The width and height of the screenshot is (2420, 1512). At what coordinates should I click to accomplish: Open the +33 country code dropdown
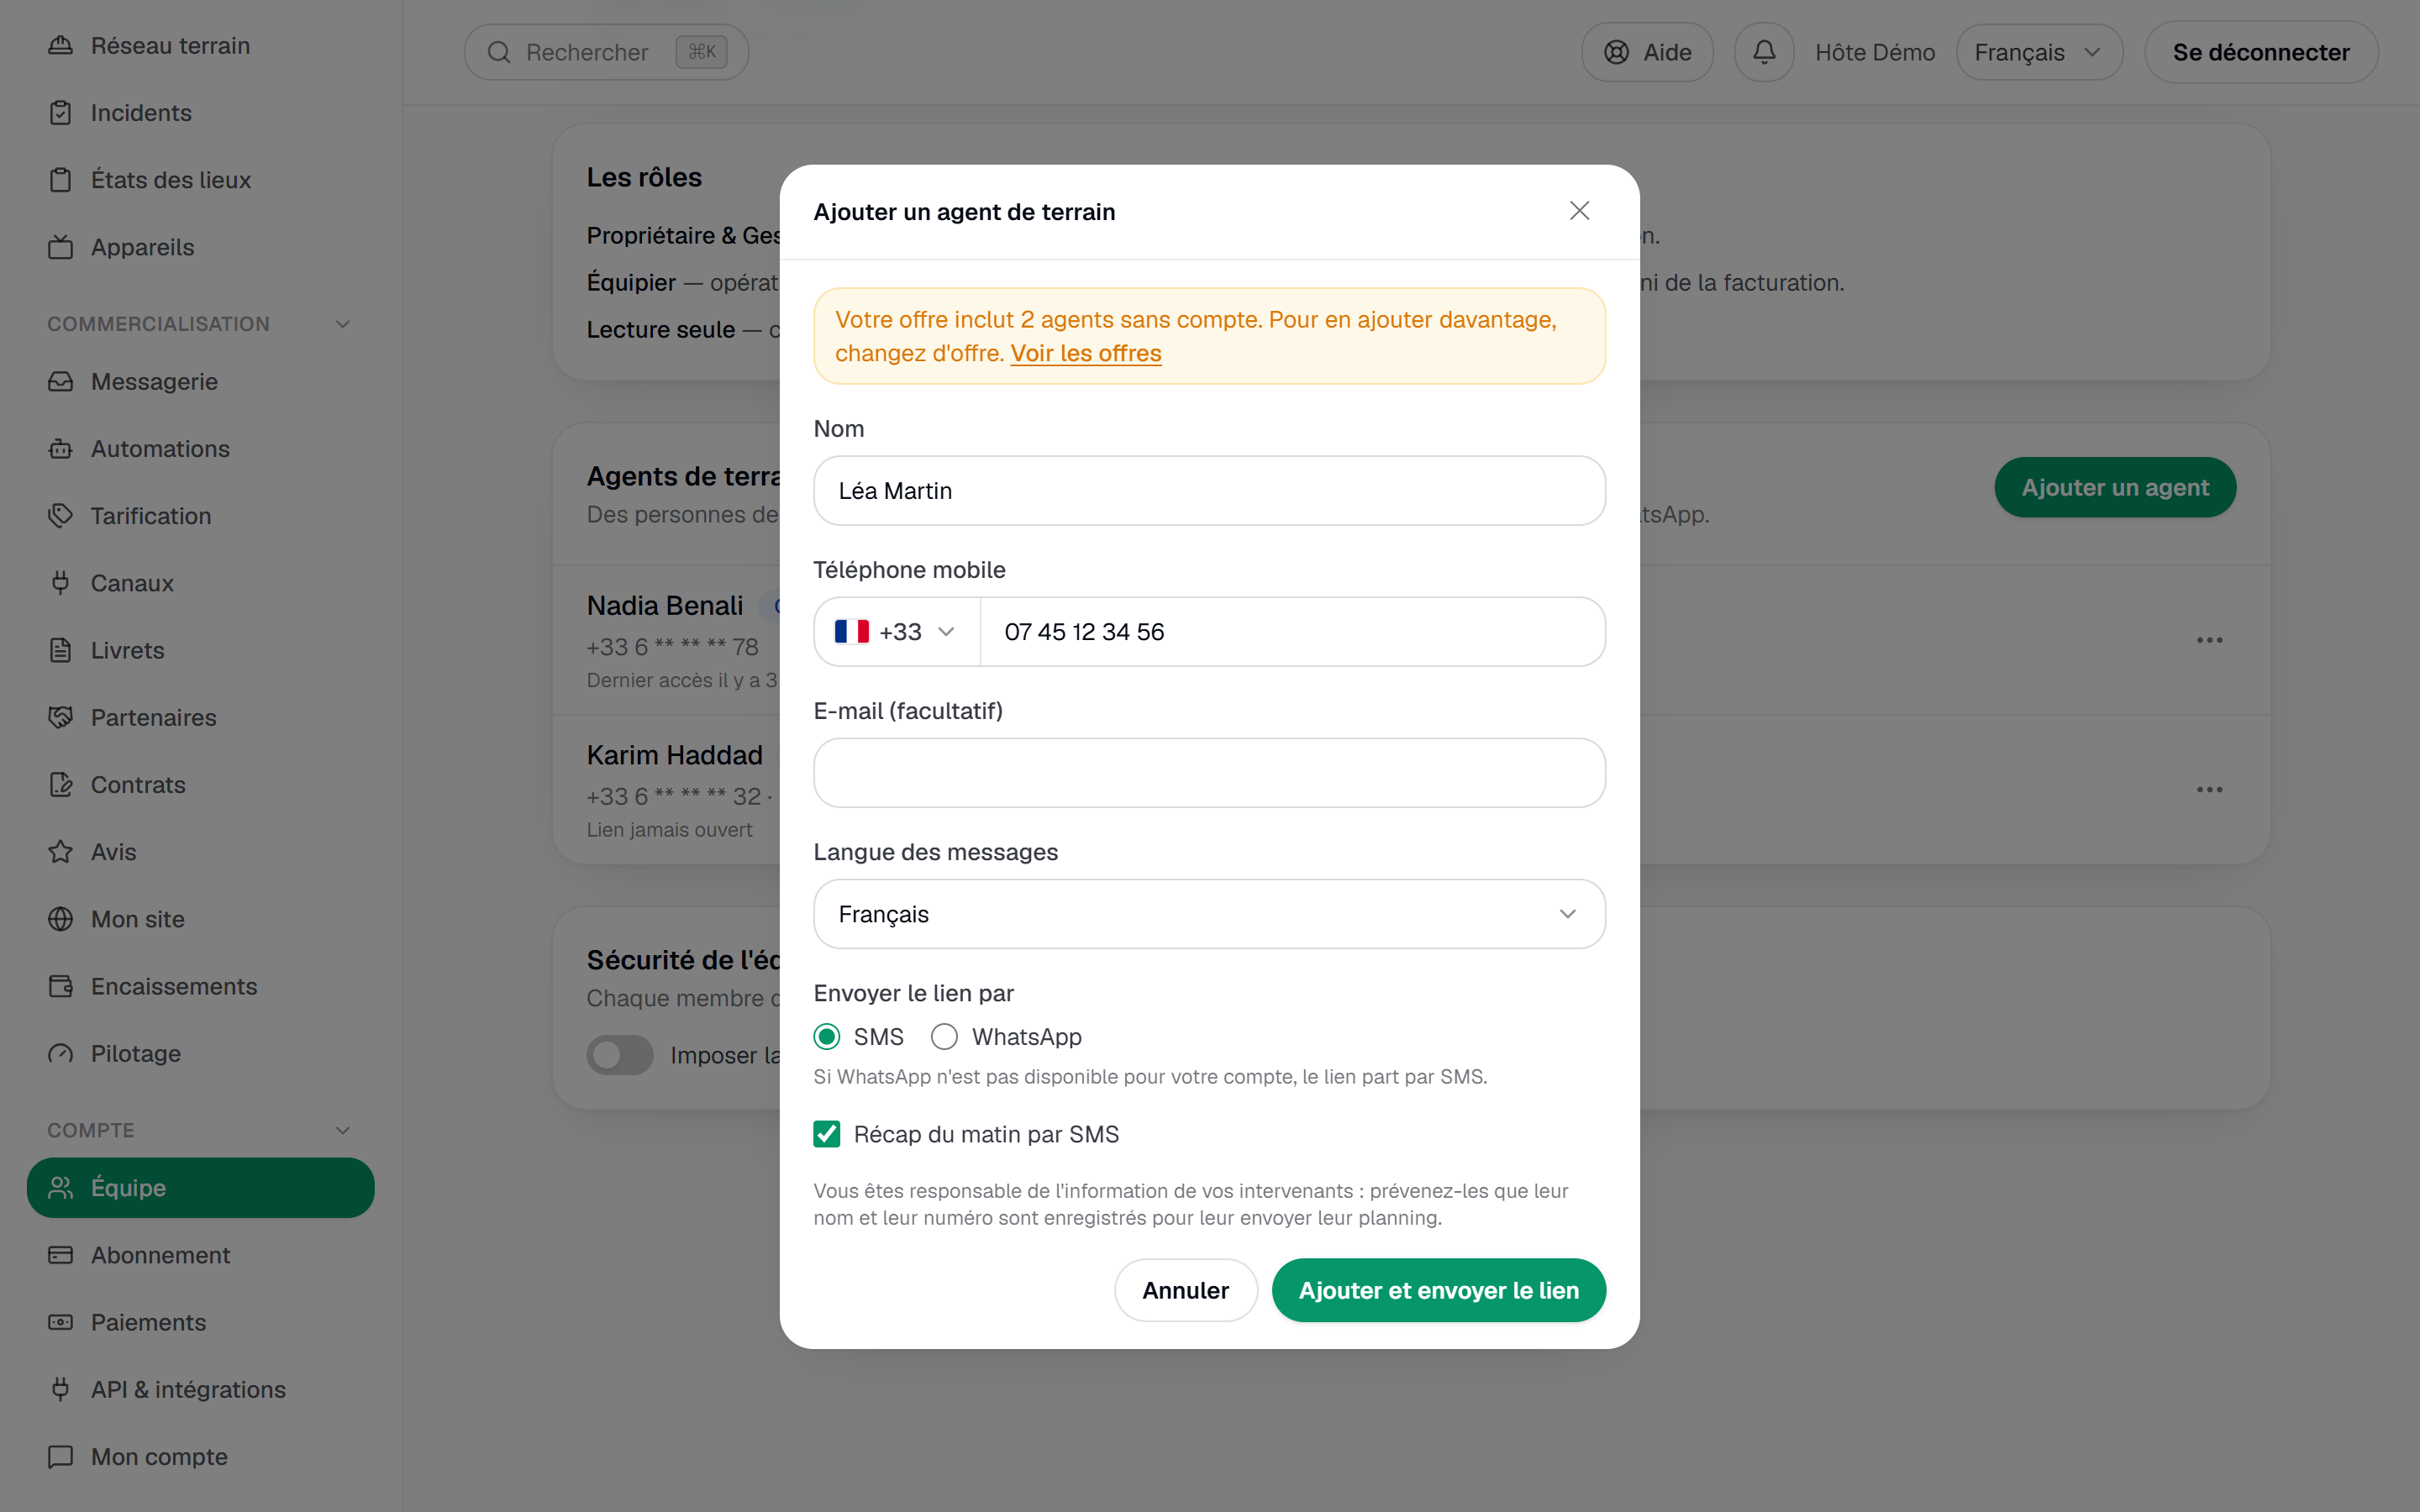coord(897,632)
